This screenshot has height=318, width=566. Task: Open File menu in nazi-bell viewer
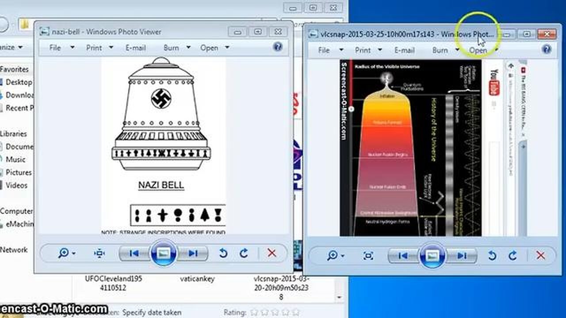click(55, 48)
